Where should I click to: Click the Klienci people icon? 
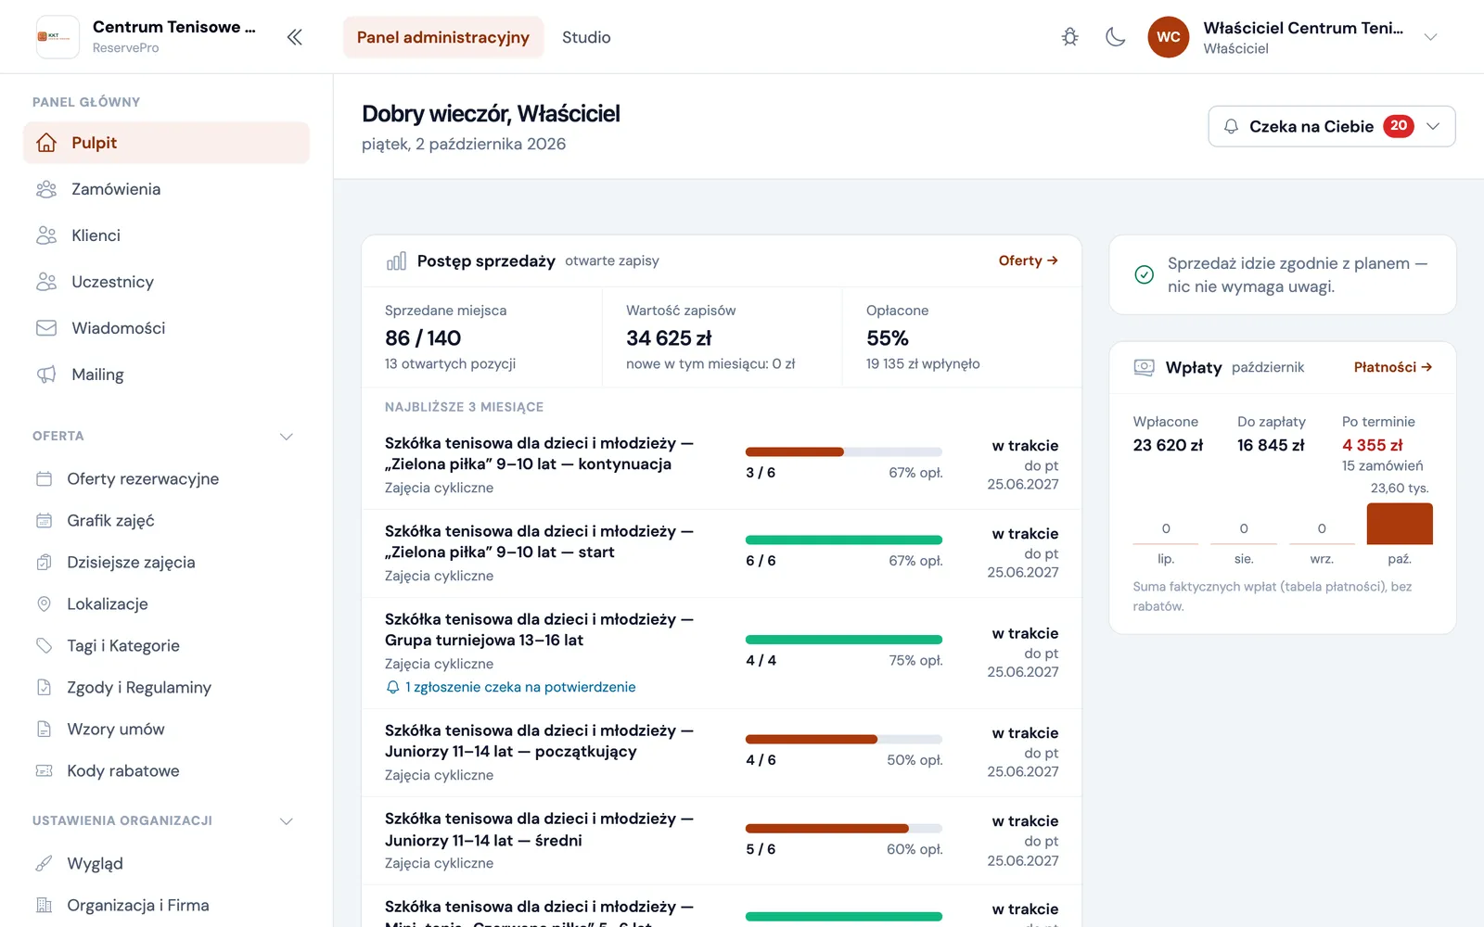pyautogui.click(x=46, y=235)
